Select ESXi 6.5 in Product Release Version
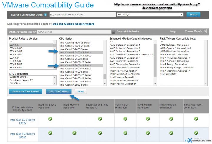The height and width of the screenshot is (144, 212). click(x=31, y=45)
